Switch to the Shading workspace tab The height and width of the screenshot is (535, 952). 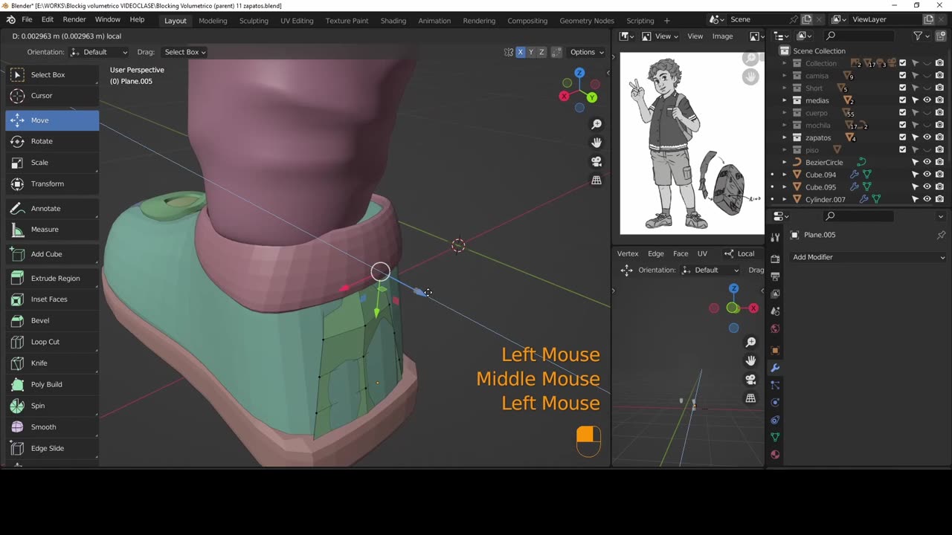pos(393,21)
